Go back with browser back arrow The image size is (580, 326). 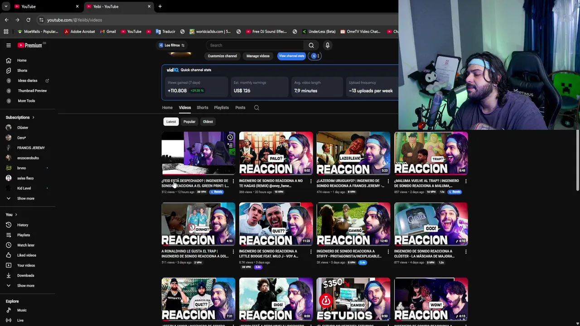click(6, 20)
